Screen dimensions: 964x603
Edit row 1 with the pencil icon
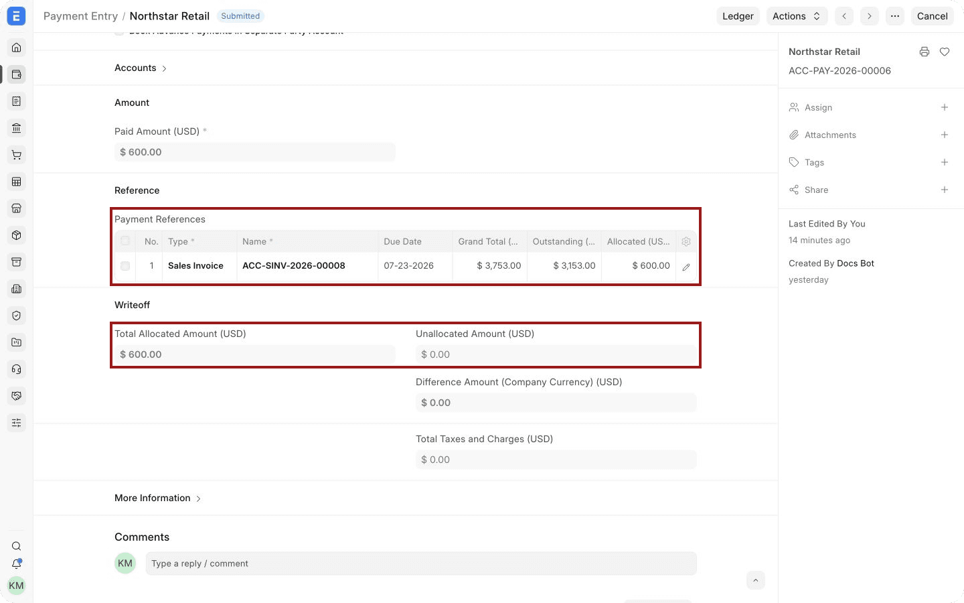[686, 267]
